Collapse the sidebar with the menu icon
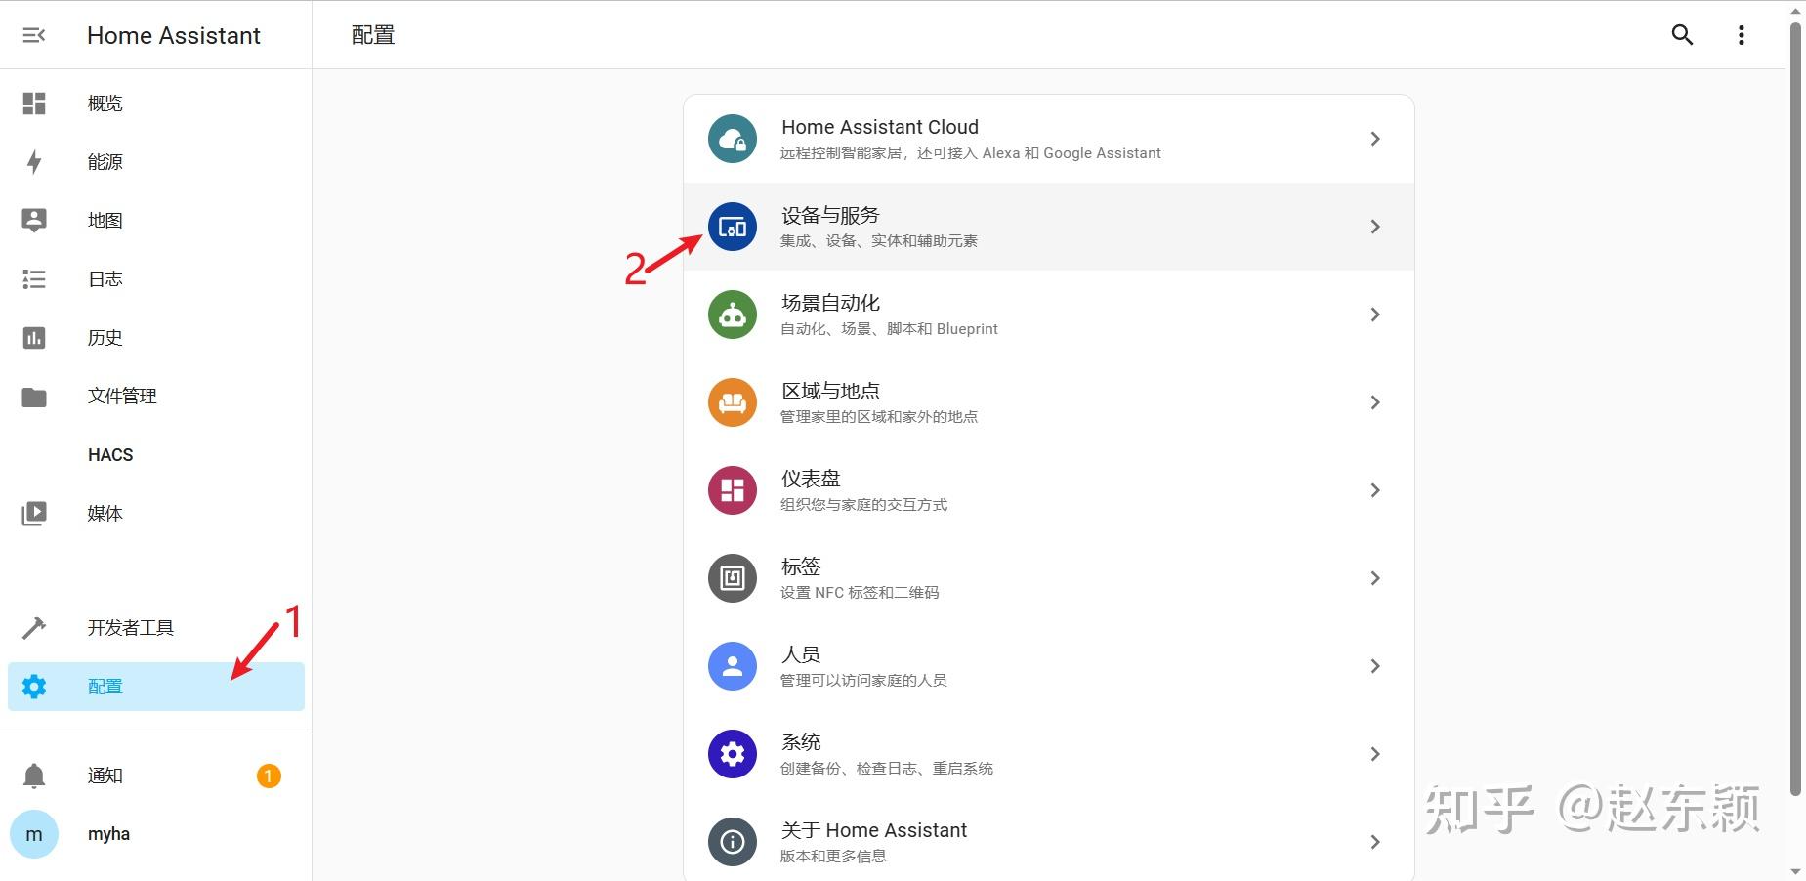The image size is (1806, 881). [x=34, y=35]
